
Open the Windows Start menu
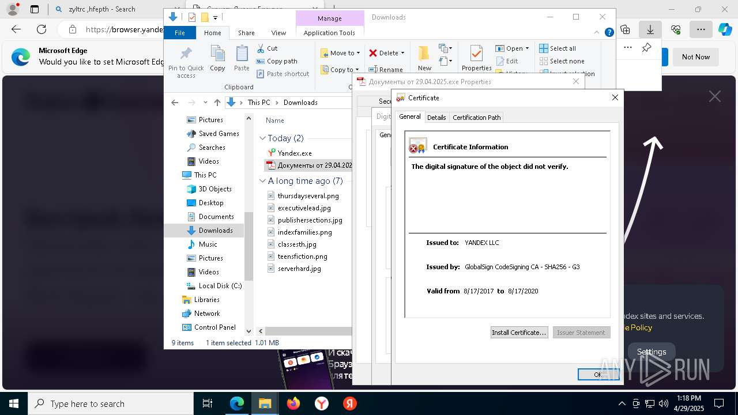(x=14, y=403)
